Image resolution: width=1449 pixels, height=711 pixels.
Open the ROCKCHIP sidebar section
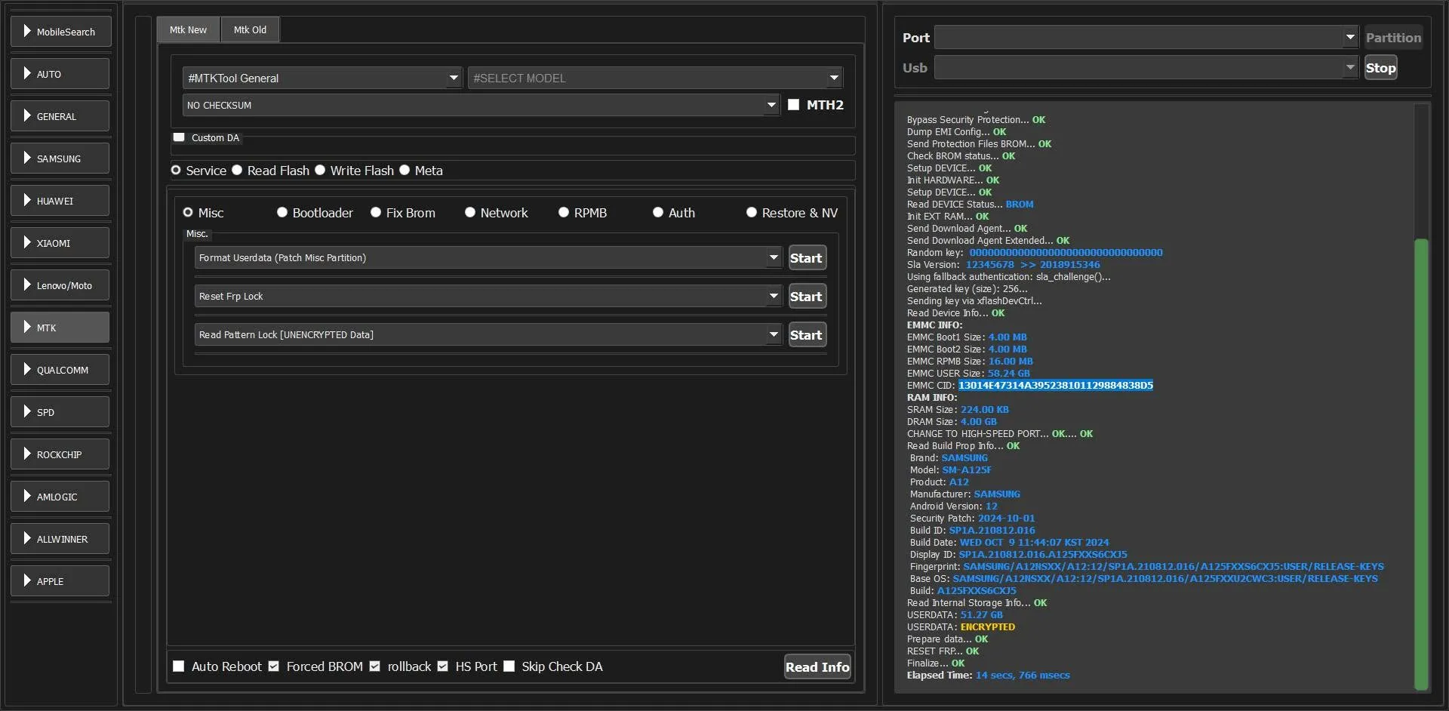61,454
